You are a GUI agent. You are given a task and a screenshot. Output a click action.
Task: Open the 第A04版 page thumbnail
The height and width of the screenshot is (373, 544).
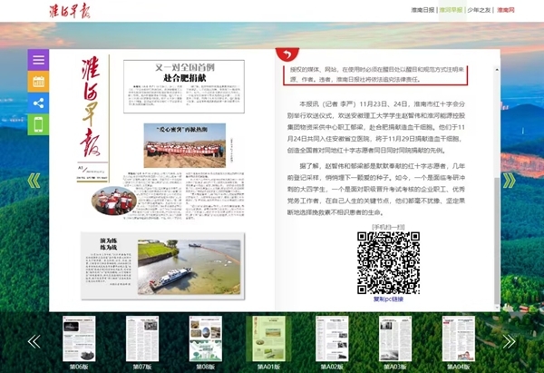click(459, 339)
